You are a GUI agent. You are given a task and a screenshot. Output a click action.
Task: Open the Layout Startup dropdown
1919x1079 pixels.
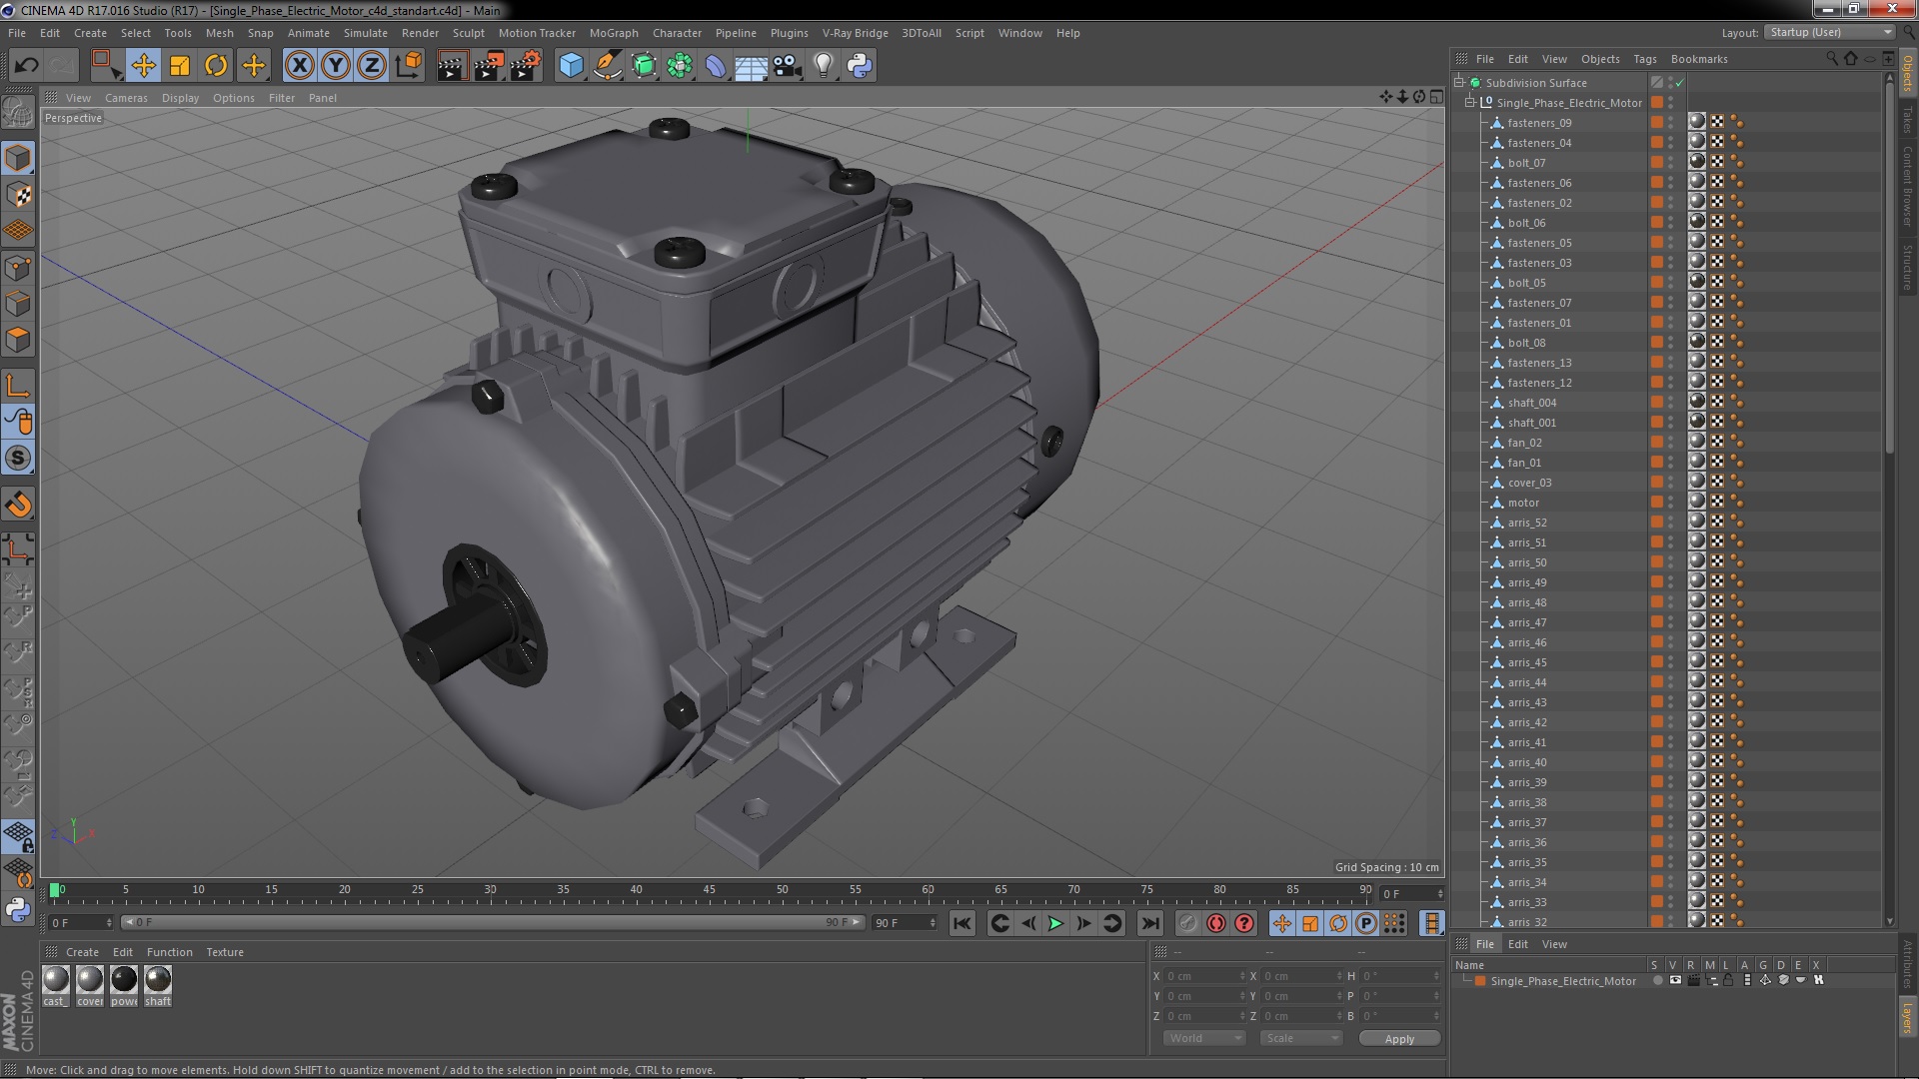coord(1829,32)
